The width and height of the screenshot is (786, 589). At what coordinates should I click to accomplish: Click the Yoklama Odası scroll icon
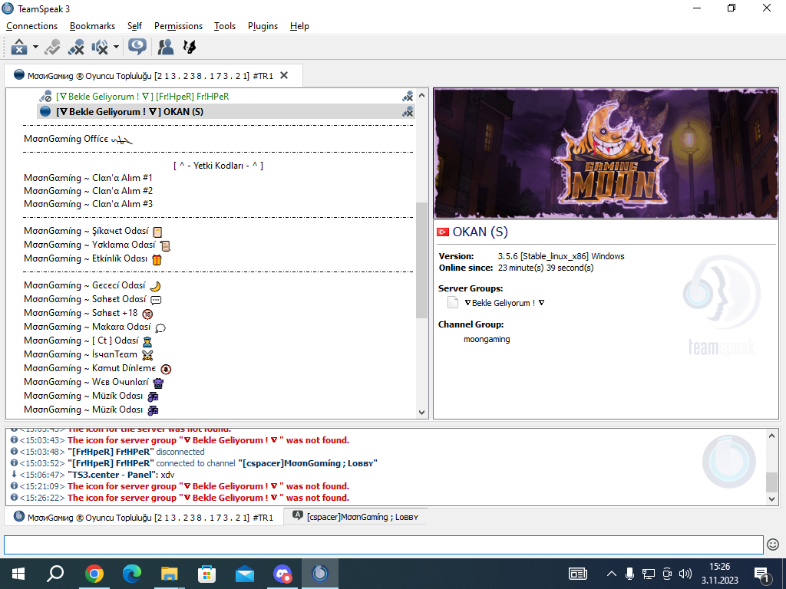coord(165,245)
